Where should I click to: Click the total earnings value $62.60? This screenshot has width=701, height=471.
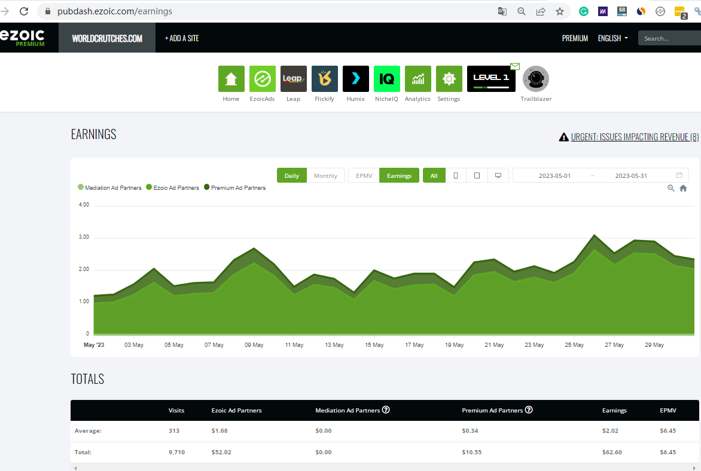[612, 452]
